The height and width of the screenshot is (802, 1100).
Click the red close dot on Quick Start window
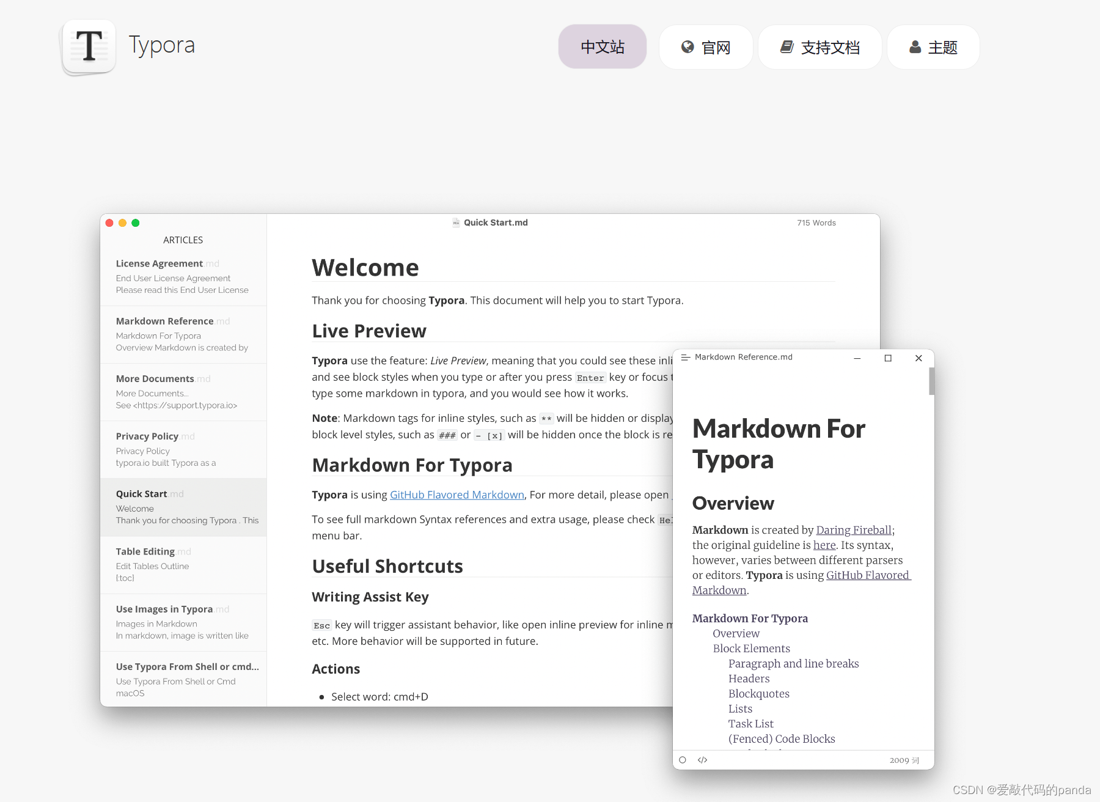point(109,223)
